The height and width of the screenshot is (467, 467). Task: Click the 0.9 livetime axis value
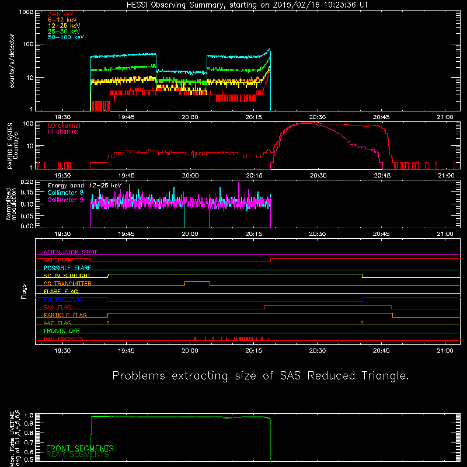29,423
